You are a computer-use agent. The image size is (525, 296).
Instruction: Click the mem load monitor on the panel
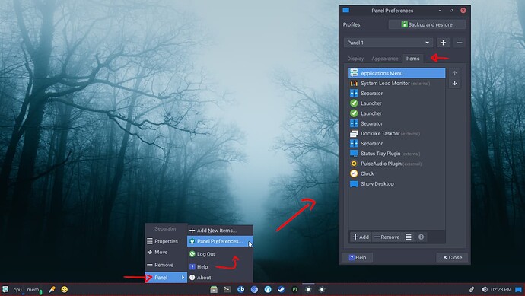[x=34, y=290]
